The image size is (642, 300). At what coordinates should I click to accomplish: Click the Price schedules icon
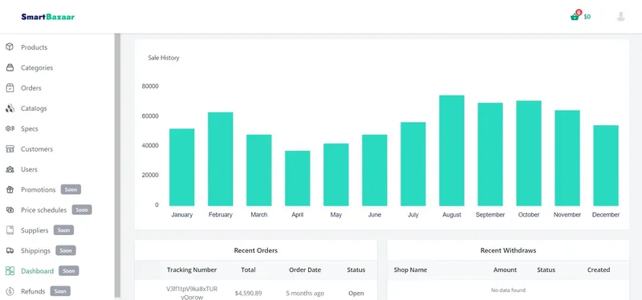(x=10, y=210)
